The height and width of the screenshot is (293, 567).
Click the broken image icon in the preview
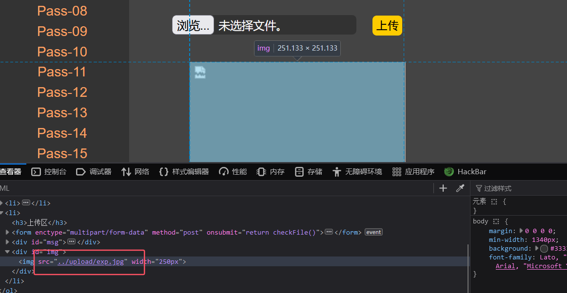[200, 73]
